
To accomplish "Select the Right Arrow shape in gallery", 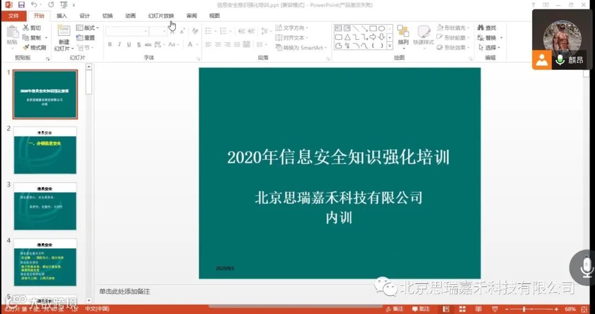I will coord(374,37).
